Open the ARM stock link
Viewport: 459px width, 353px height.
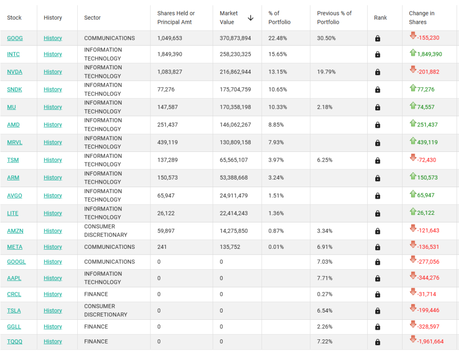(x=13, y=177)
